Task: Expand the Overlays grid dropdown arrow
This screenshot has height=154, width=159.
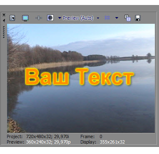Action: 117,18
